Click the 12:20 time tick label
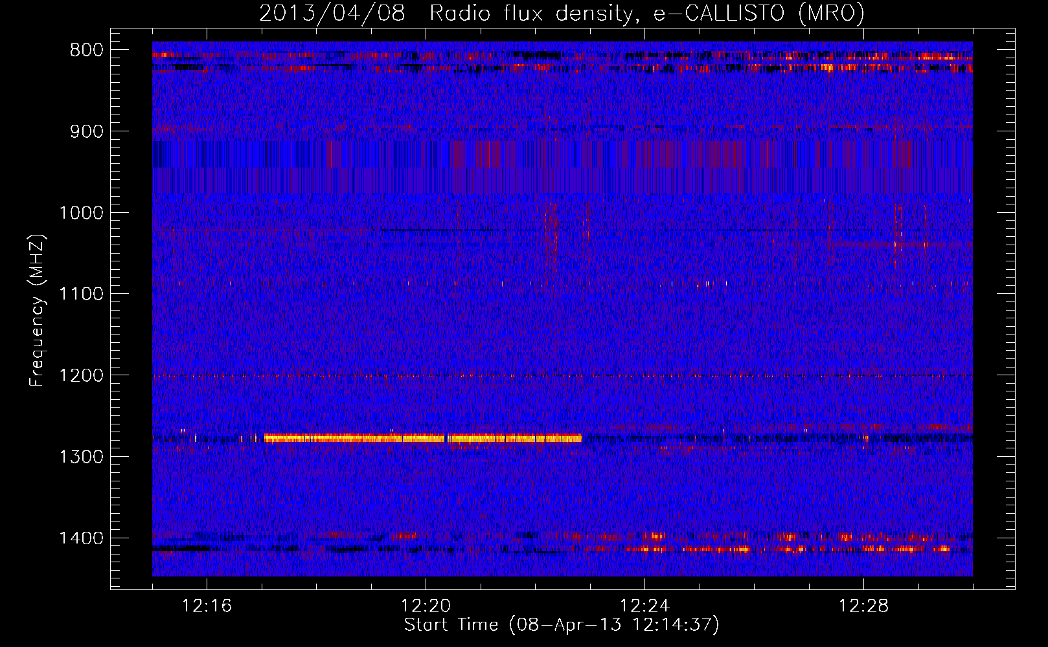Viewport: 1048px width, 647px height. click(x=426, y=606)
